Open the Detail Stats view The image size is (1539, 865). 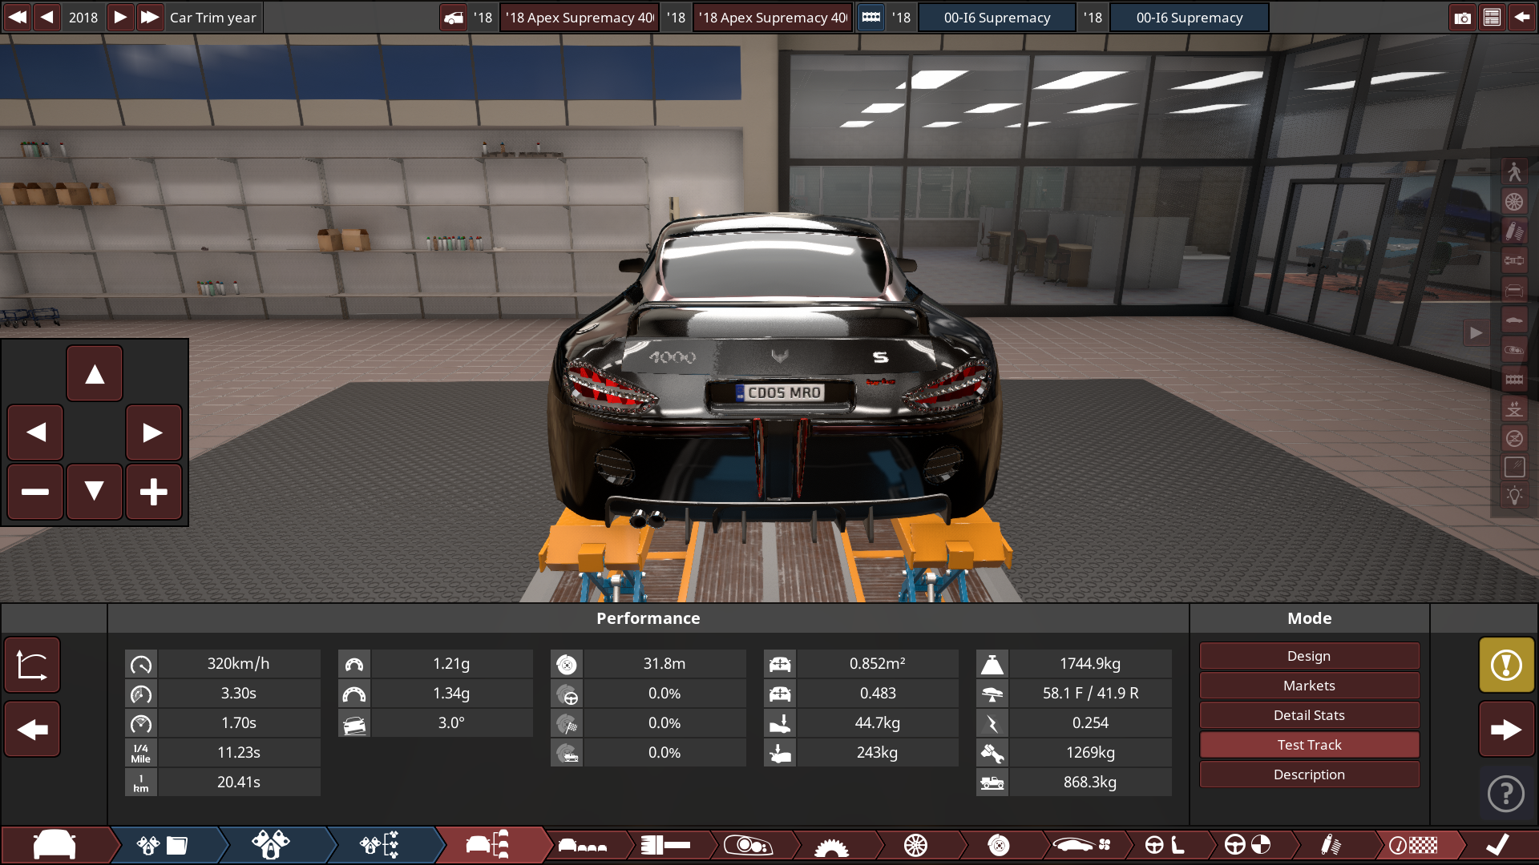tap(1308, 714)
